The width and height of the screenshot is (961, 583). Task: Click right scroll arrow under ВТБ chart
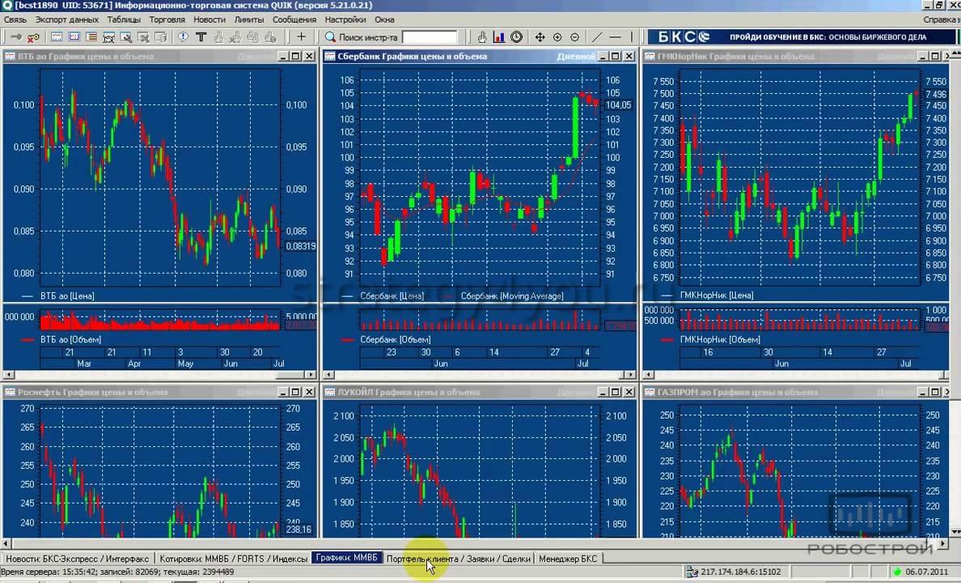tap(313, 375)
